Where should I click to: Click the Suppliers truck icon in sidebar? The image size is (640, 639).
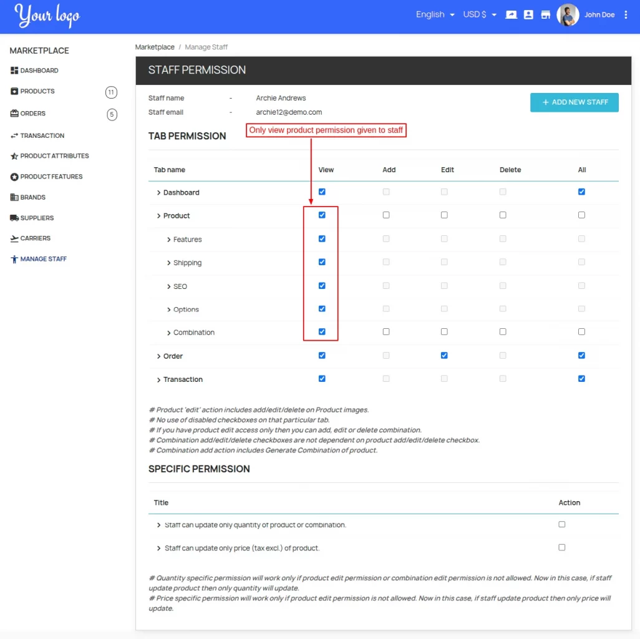coord(14,218)
